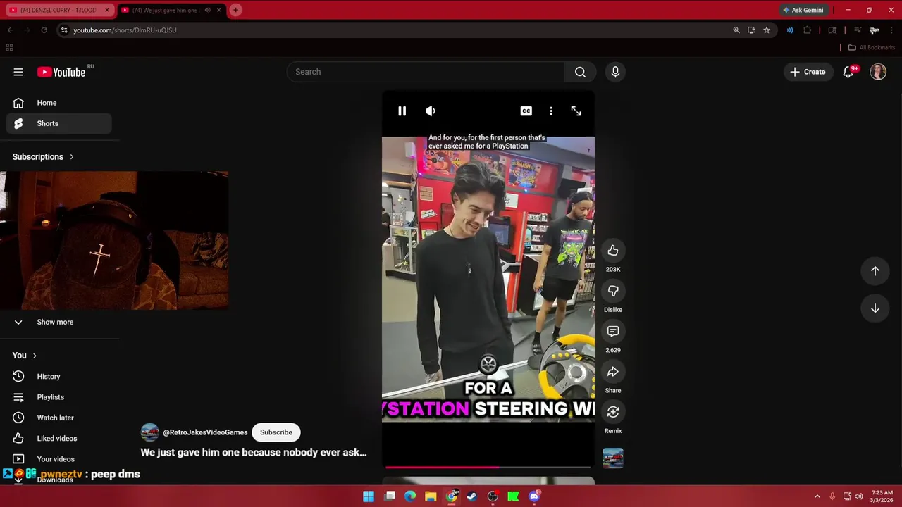Expand Show more in the sidebar
The width and height of the screenshot is (902, 507).
59,322
